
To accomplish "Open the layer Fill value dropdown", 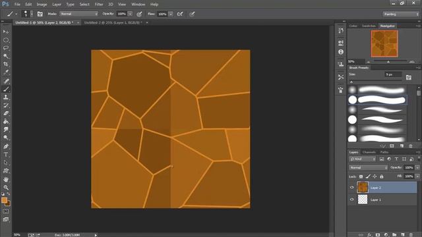I will tap(417, 176).
